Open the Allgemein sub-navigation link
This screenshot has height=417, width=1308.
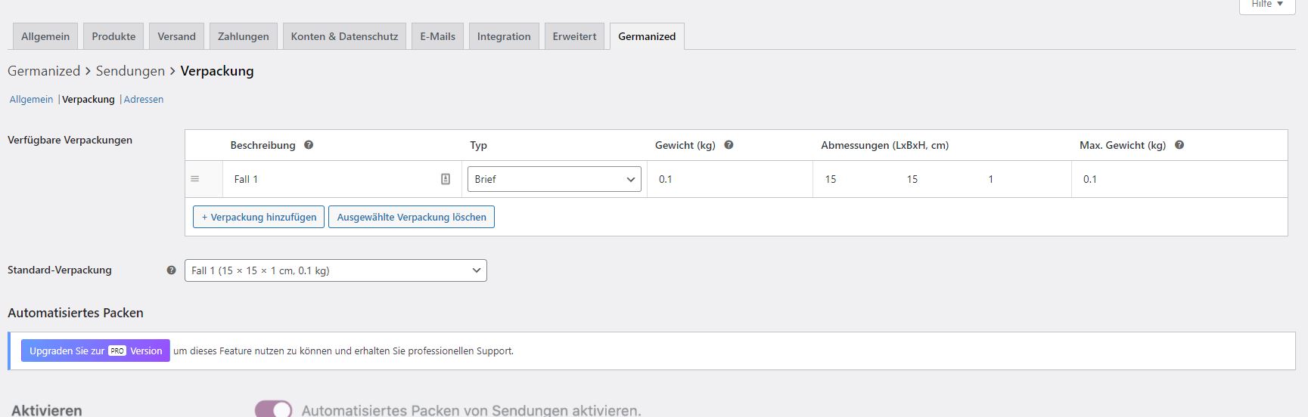tap(31, 99)
